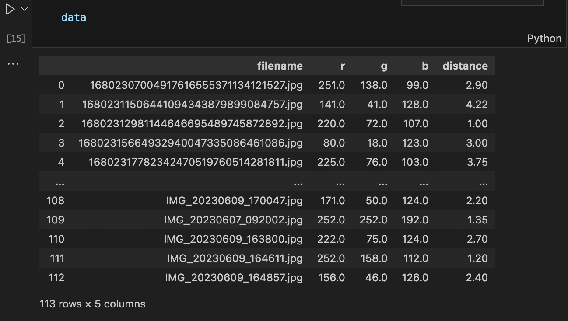
Task: Click the Python language label
Action: [x=544, y=38]
